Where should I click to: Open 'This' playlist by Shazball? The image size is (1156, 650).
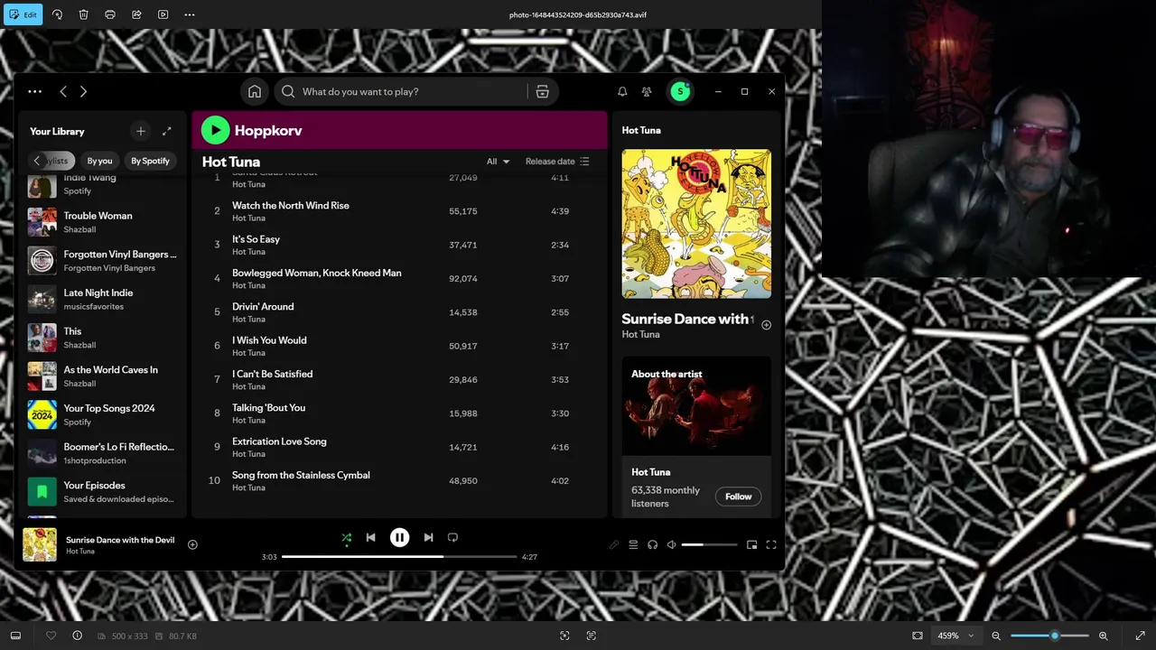101,338
